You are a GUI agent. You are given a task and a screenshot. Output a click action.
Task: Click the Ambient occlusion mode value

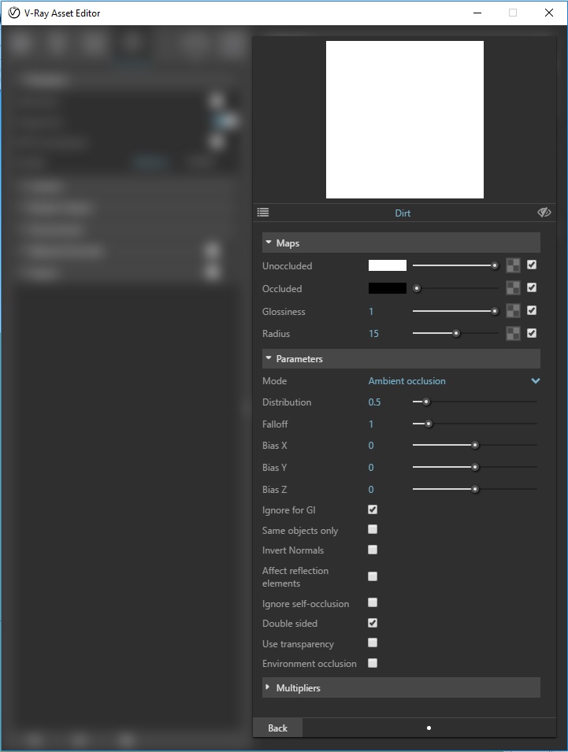point(407,381)
